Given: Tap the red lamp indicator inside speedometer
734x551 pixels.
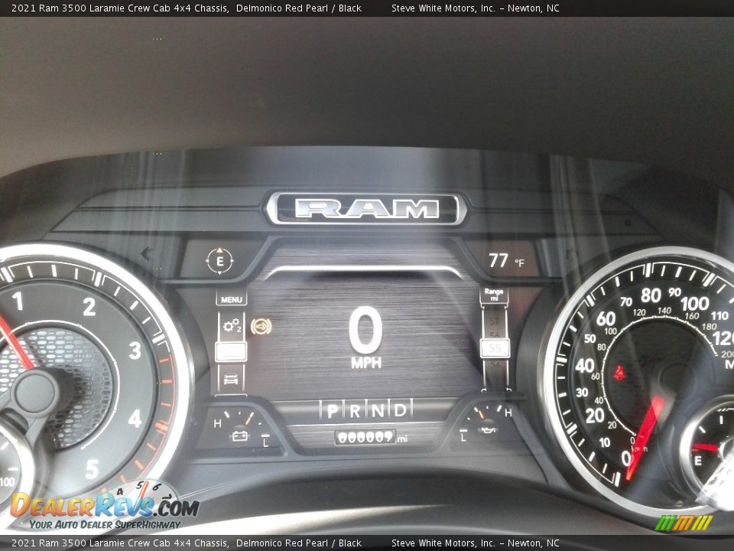Looking at the screenshot, I should coord(620,373).
